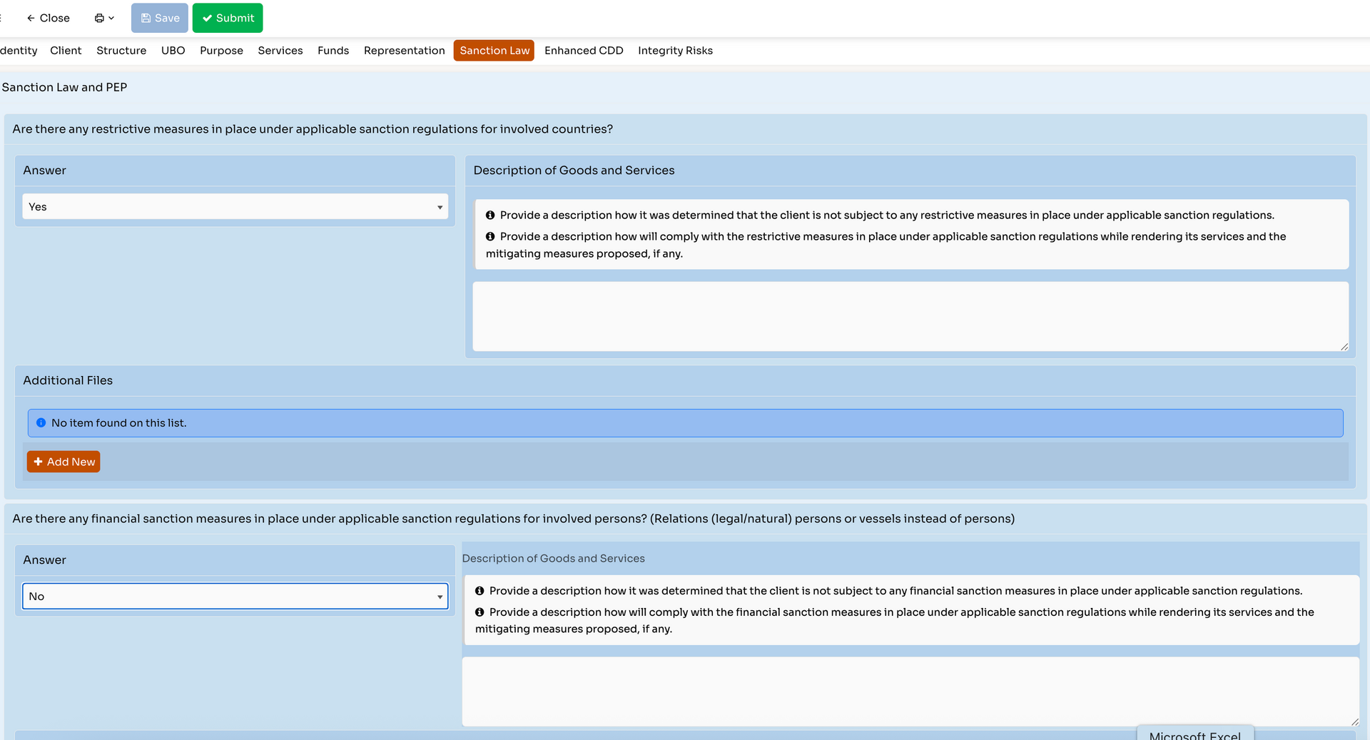Go to the Enhanced CDD tab
Viewport: 1370px width, 740px height.
[x=584, y=51]
